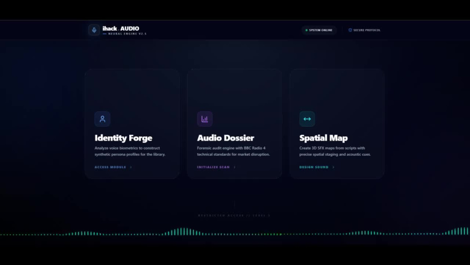Open the Spatial Map card title
This screenshot has height=265, width=470.
click(323, 138)
